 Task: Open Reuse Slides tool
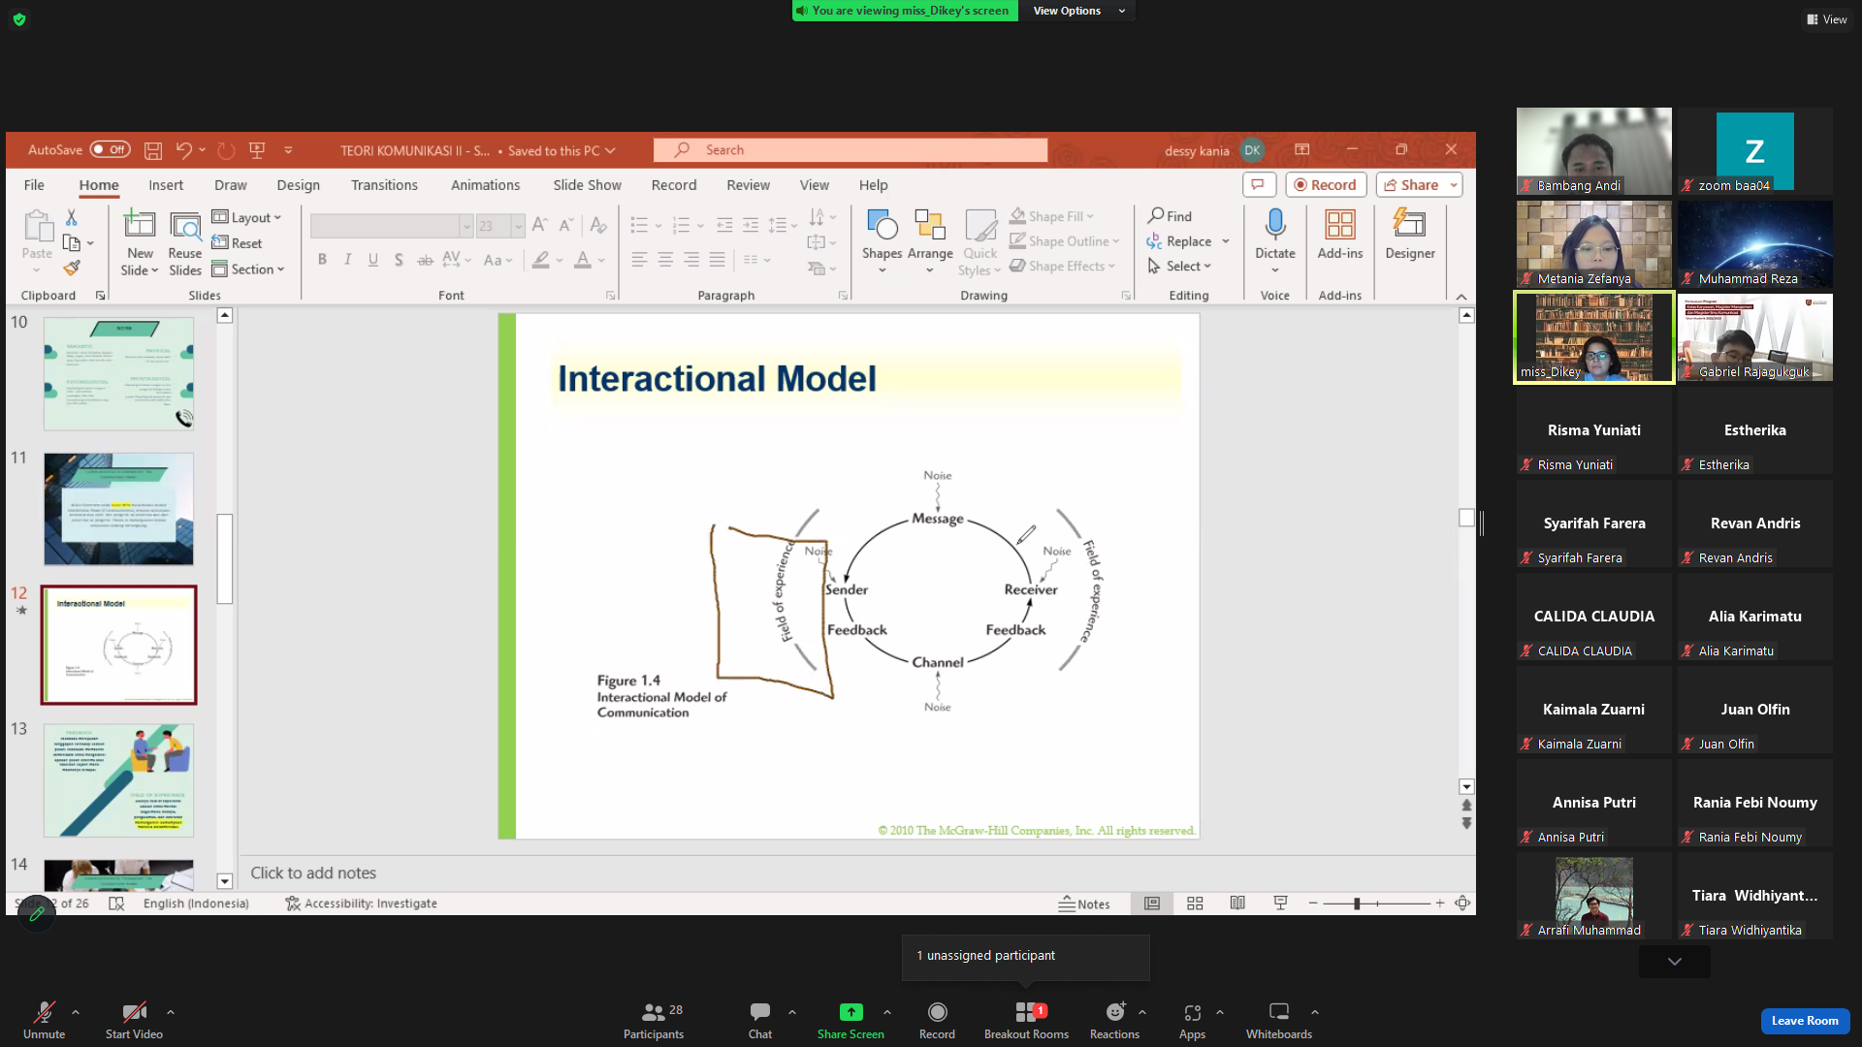185,242
